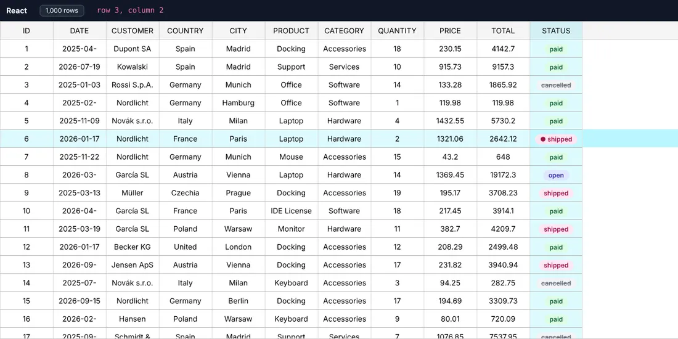Screen dimensions: 678x339
Task: Click the Jensen ApS customer cell
Action: [133, 265]
